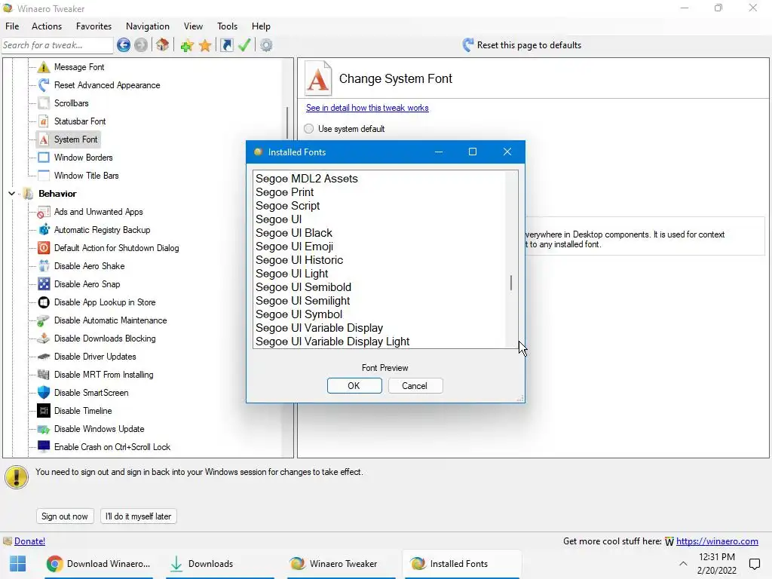Image resolution: width=772 pixels, height=579 pixels.
Task: Click OK in Installed Fonts dialog
Action: tap(354, 385)
